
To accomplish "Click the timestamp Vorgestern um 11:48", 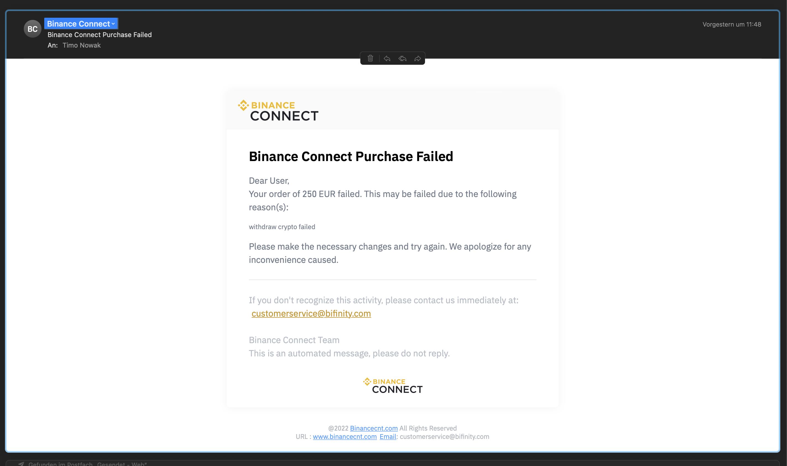I will point(731,24).
